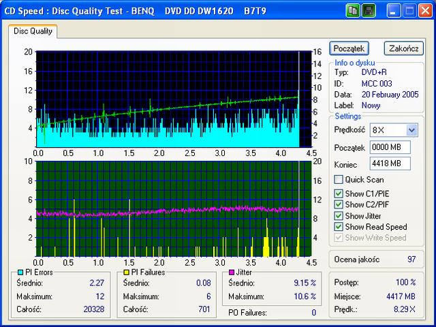Image resolution: width=436 pixels, height=327 pixels.
Task: Click the disc ID value MCC 003
Action: pyautogui.click(x=377, y=84)
